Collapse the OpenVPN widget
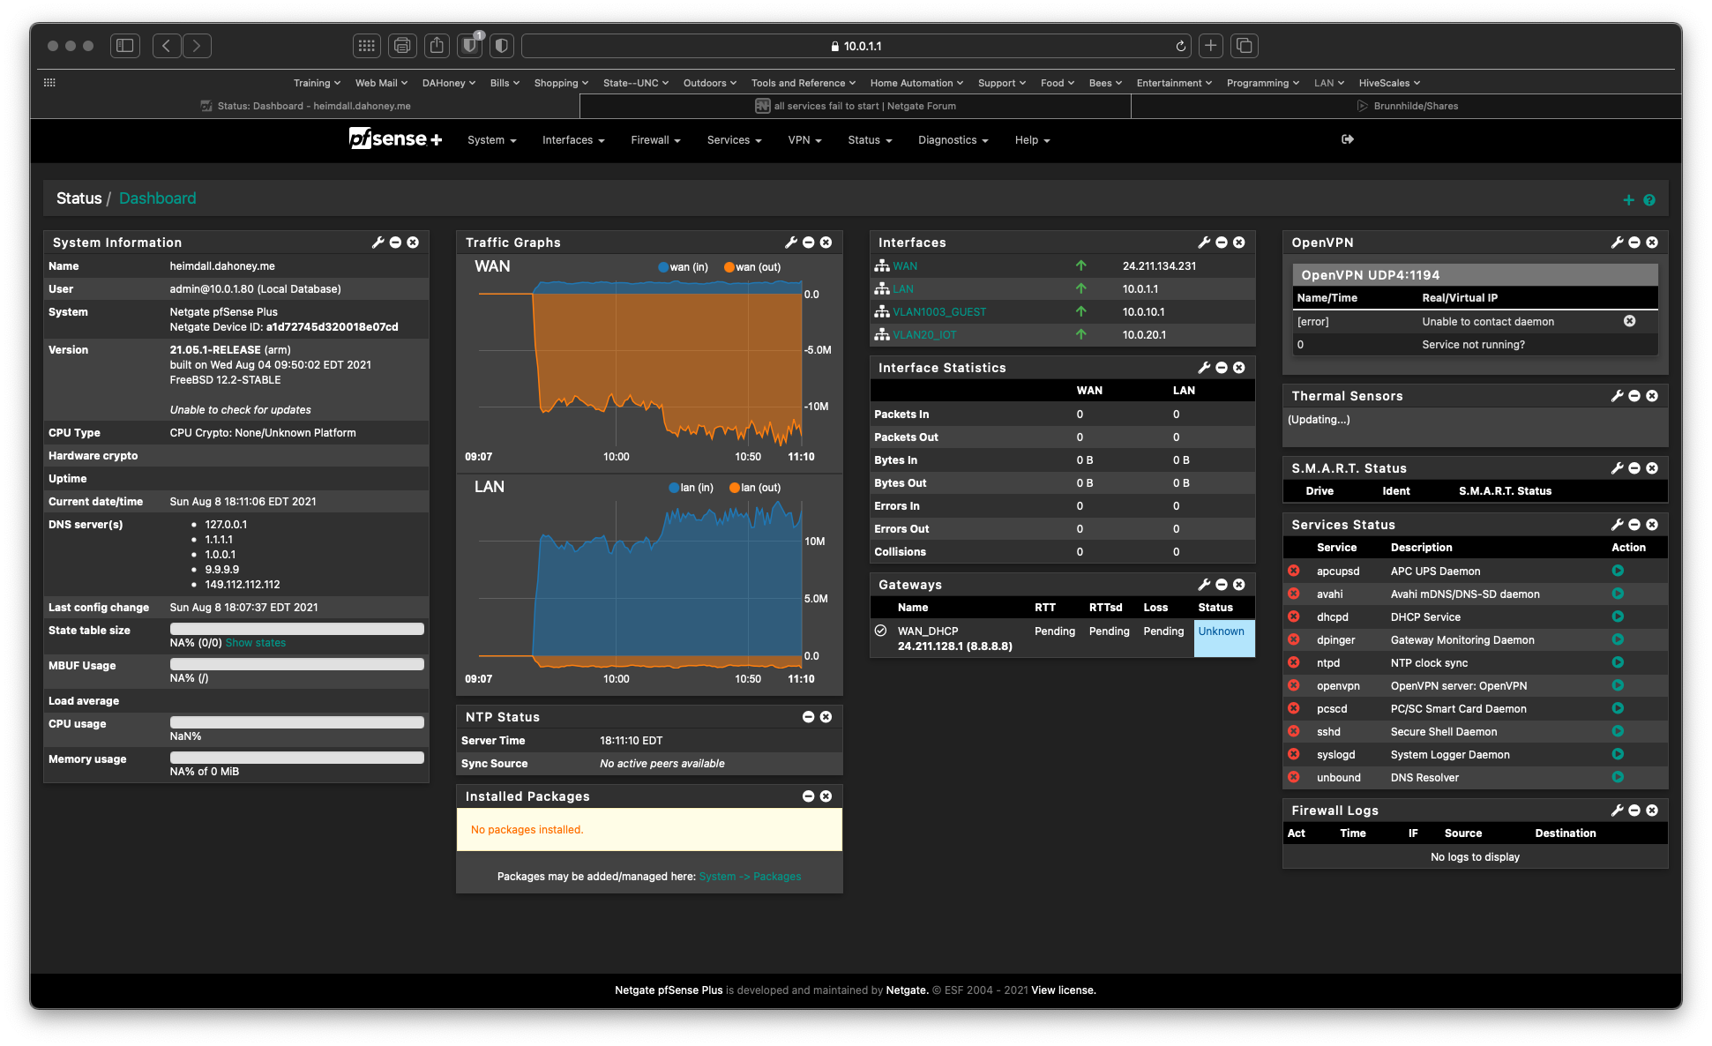Screen dimensions: 1712x1046 [1634, 243]
